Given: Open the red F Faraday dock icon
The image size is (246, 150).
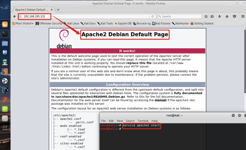Looking at the screenshot, I should [x=5, y=100].
